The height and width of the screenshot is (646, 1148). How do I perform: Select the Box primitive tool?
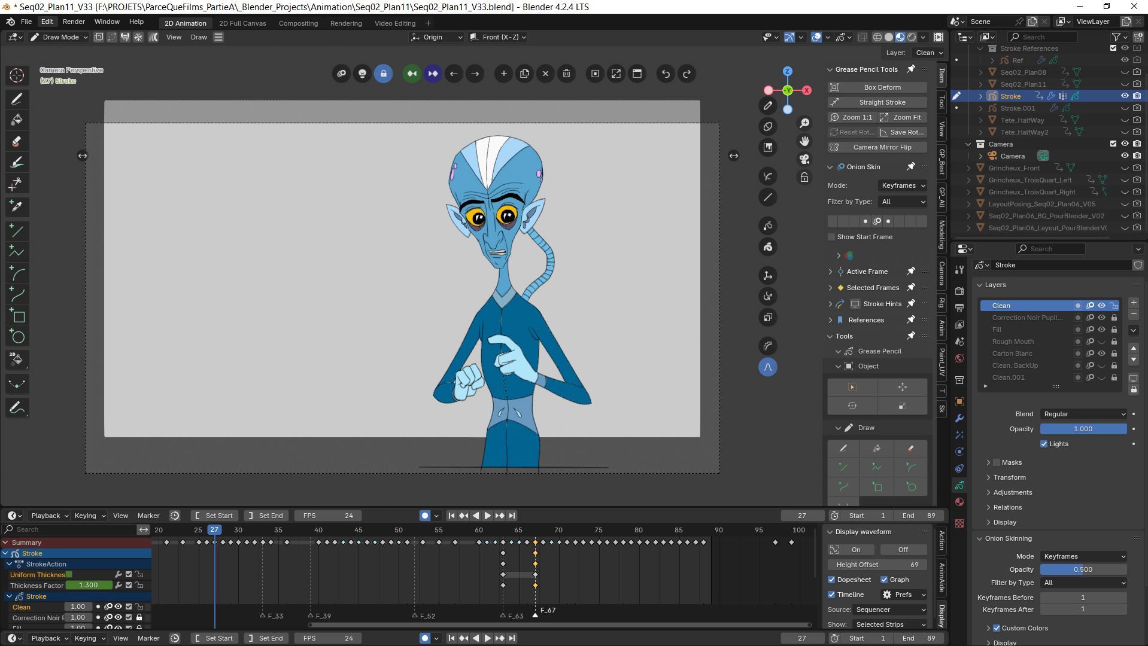click(x=17, y=316)
